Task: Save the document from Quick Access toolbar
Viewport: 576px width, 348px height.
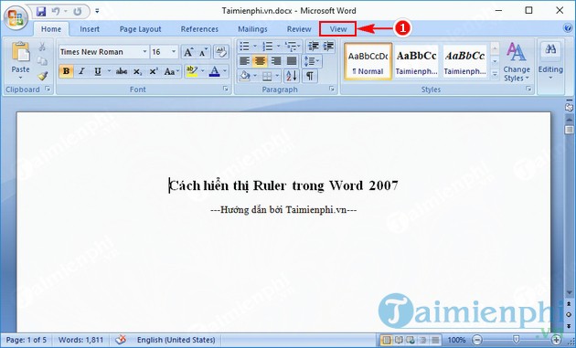Action: pos(41,11)
